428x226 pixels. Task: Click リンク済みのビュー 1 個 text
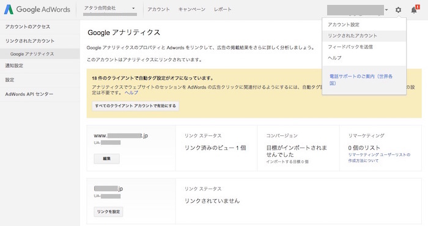click(215, 148)
